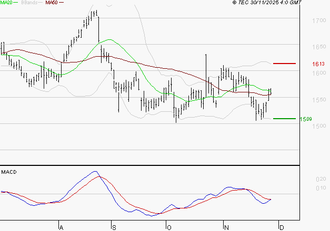Screen dimensions: 330x231
Task: Click the 020 MACD axis label
Action: 321,179
